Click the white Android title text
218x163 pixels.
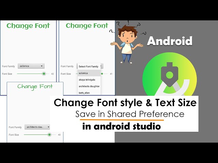click(x=170, y=41)
